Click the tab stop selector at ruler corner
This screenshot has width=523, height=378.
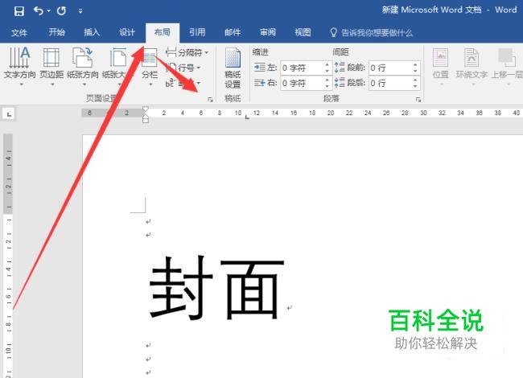coord(9,114)
